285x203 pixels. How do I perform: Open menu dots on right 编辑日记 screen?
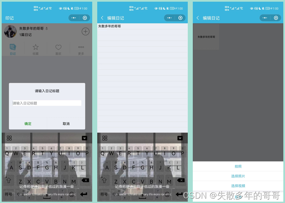point(265,18)
